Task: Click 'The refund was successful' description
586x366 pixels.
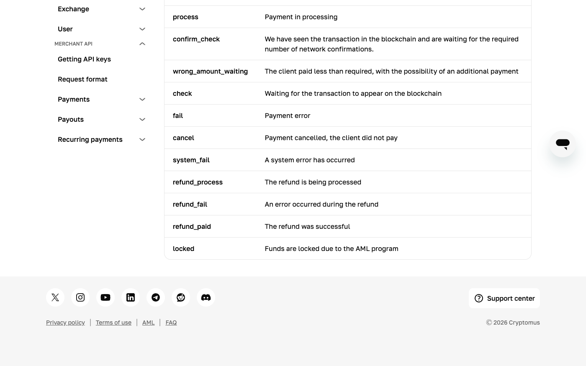Action: point(307,226)
